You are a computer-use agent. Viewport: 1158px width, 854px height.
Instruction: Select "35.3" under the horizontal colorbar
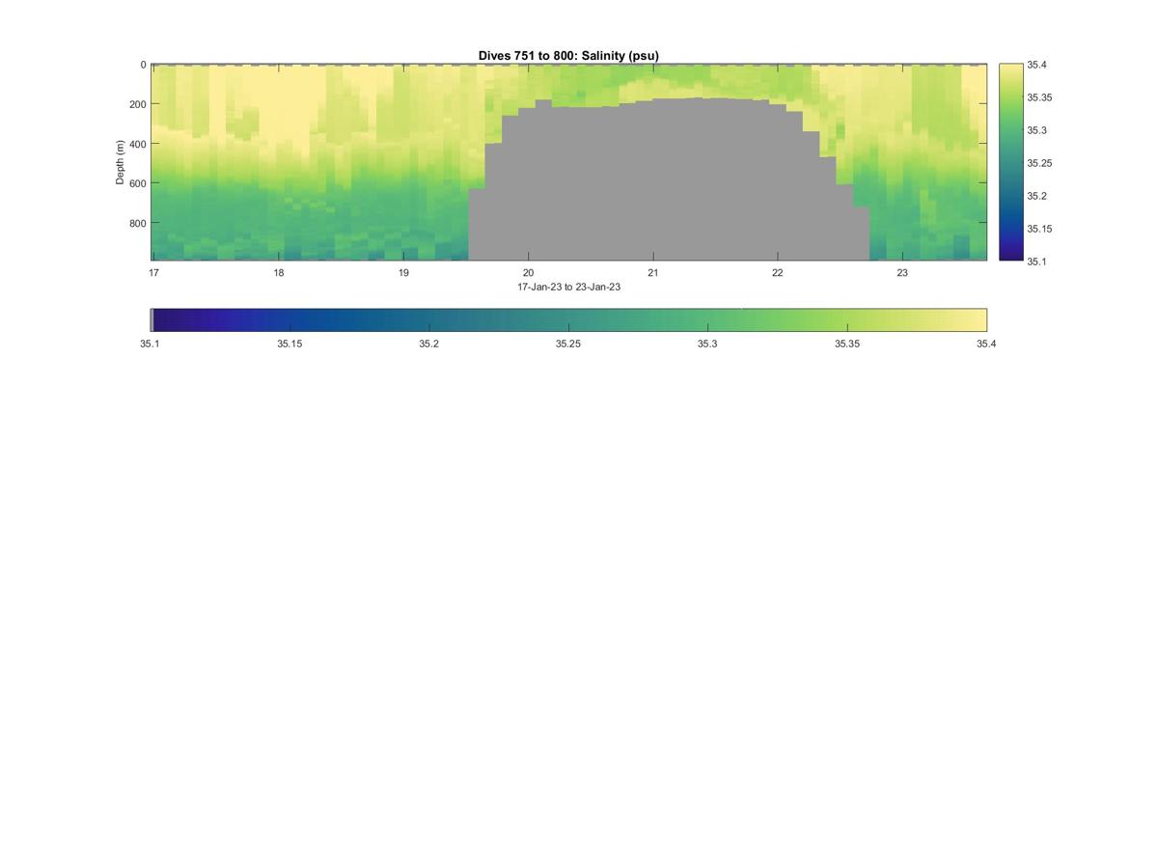(x=707, y=344)
